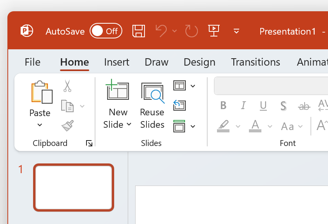Expand the Change Case dropdown
Image resolution: width=328 pixels, height=224 pixels.
pos(300,126)
